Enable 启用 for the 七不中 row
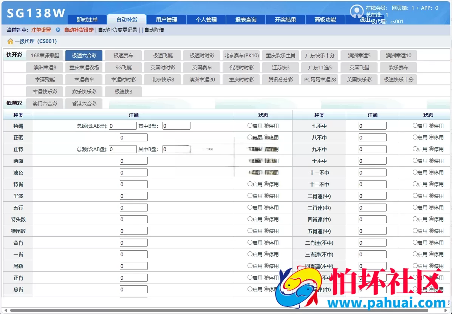The image size is (452, 314). [x=415, y=126]
